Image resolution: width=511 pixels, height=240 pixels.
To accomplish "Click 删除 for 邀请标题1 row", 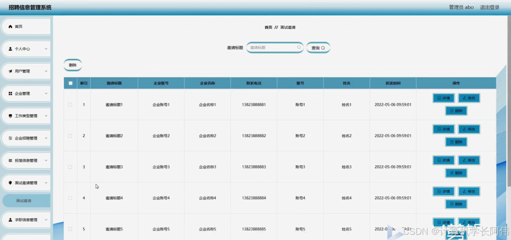I will click(x=456, y=111).
